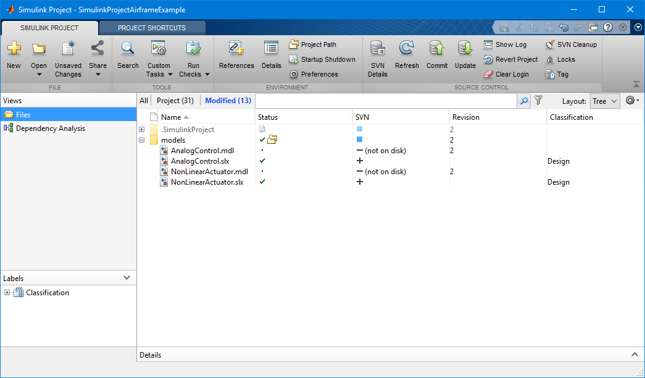Open Startup Shutdown settings
Image resolution: width=645 pixels, height=378 pixels.
pos(322,59)
